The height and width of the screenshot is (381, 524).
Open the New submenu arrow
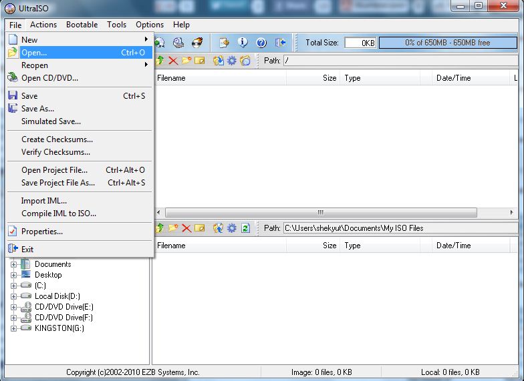pos(146,39)
